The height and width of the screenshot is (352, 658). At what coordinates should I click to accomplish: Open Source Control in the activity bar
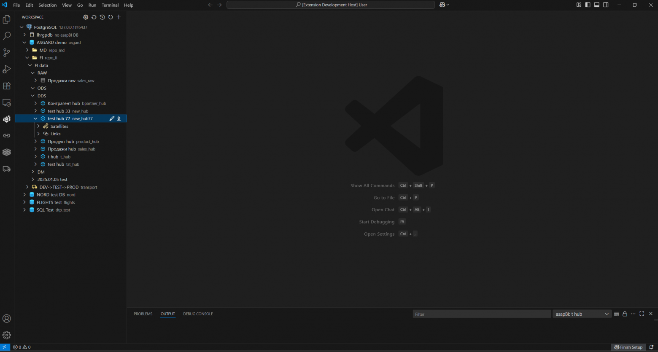[x=7, y=53]
